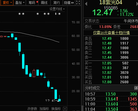The height and width of the screenshot is (111, 138).
Task: Click the 10:59 trade price 13.64
Action: (x=110, y=99)
